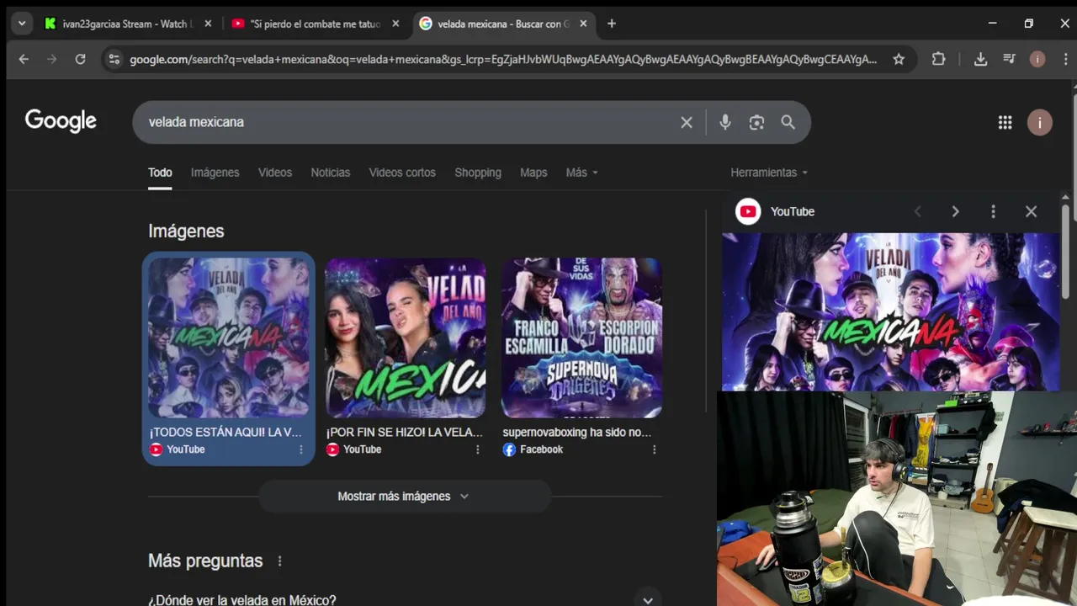Image resolution: width=1077 pixels, height=606 pixels.
Task: Switch to the Noticias tab
Action: click(330, 173)
